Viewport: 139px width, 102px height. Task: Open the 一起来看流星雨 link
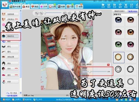tap(12, 96)
